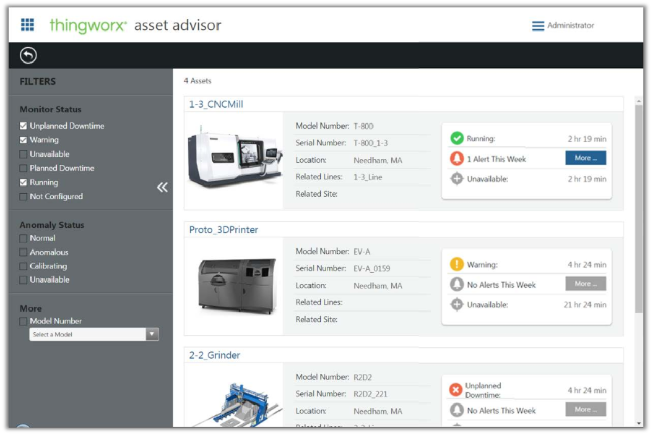Screen dimensions: 652x435
Task: Click the red Unplanned Downtime icon
Action: pyautogui.click(x=456, y=390)
